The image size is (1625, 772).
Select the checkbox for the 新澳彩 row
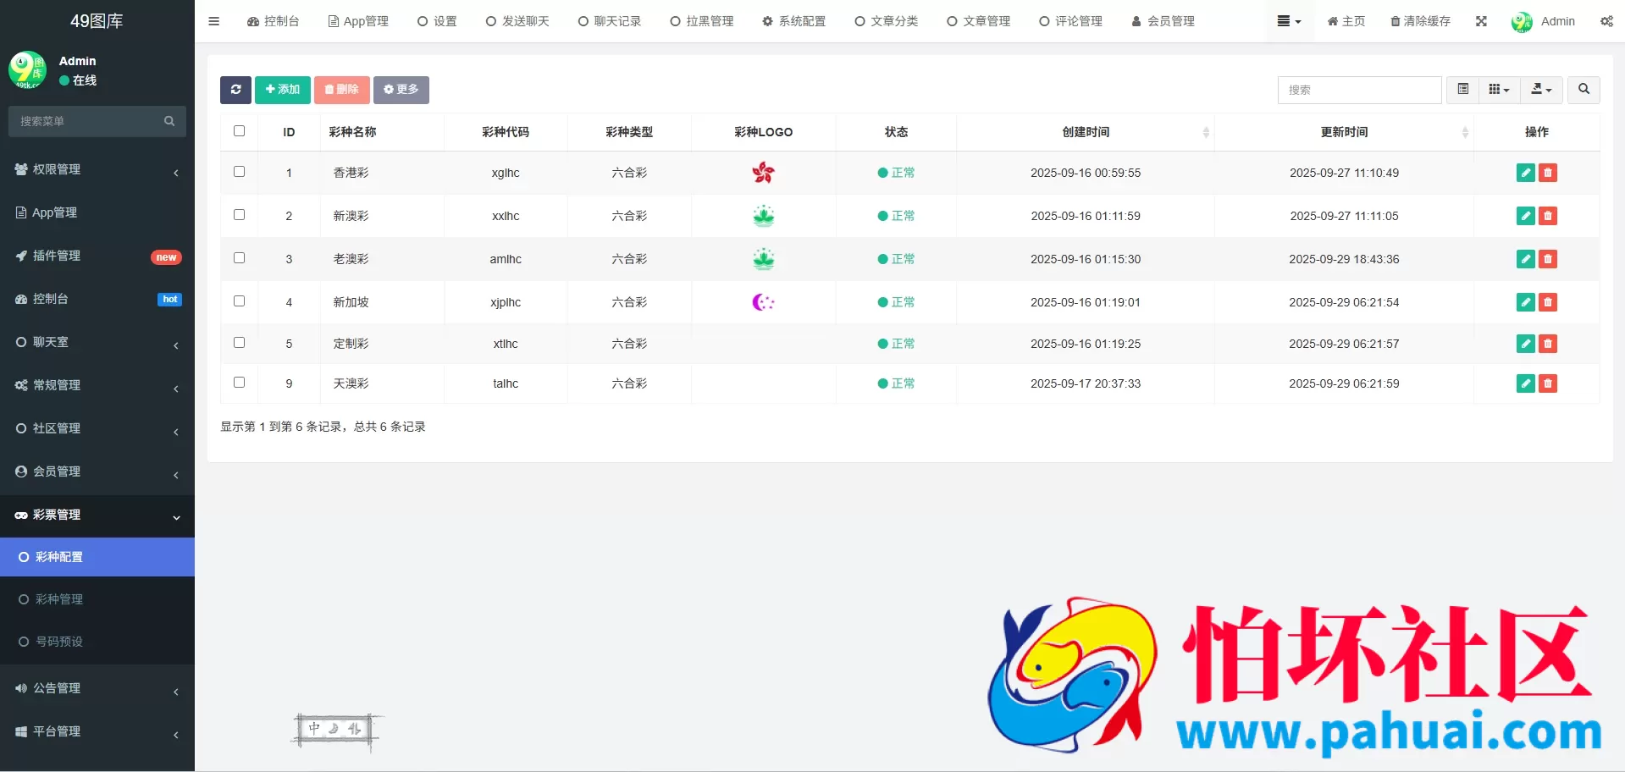(x=239, y=215)
